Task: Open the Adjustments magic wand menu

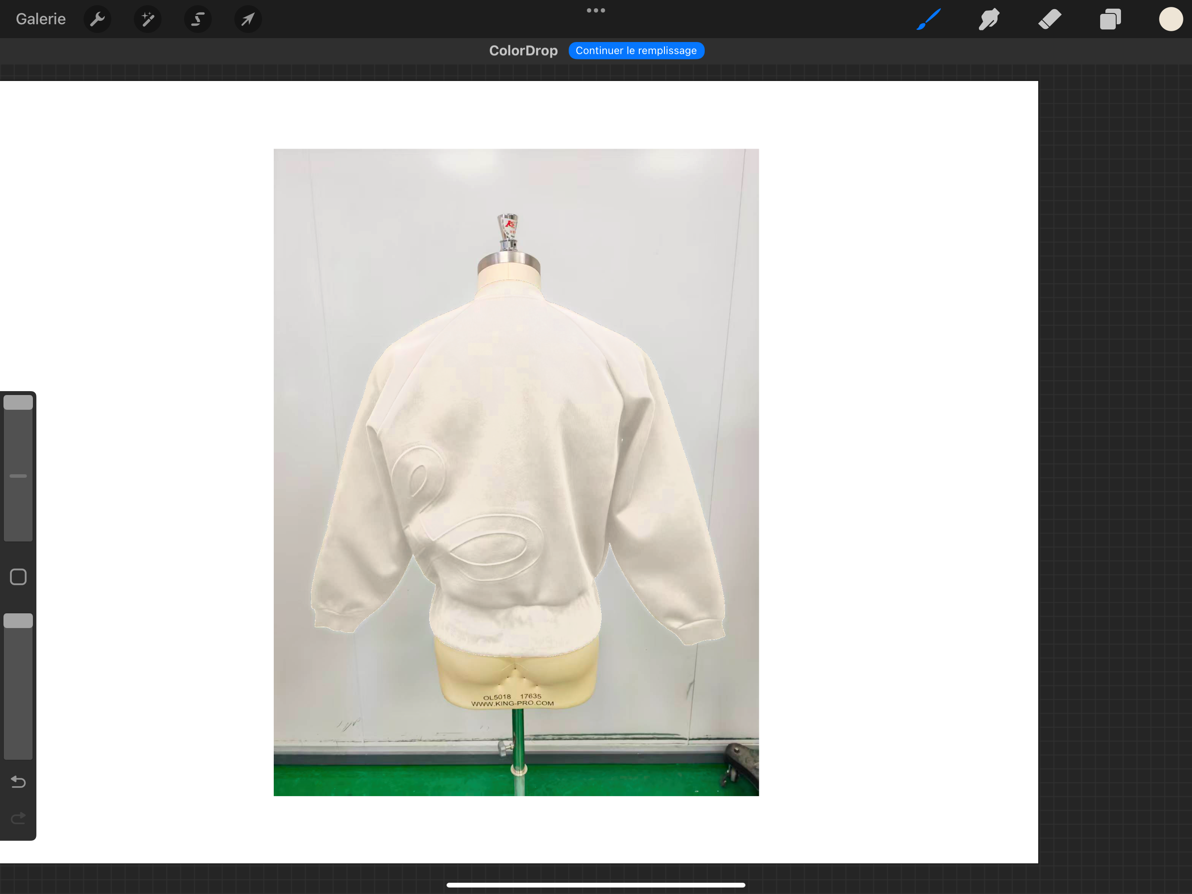Action: [x=148, y=19]
